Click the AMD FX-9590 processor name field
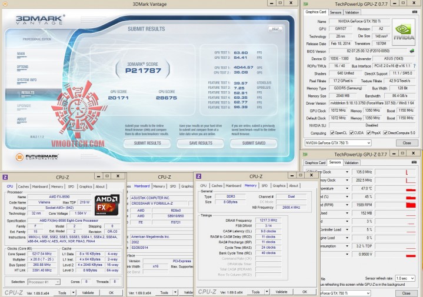423x297 pixels. pos(59,196)
